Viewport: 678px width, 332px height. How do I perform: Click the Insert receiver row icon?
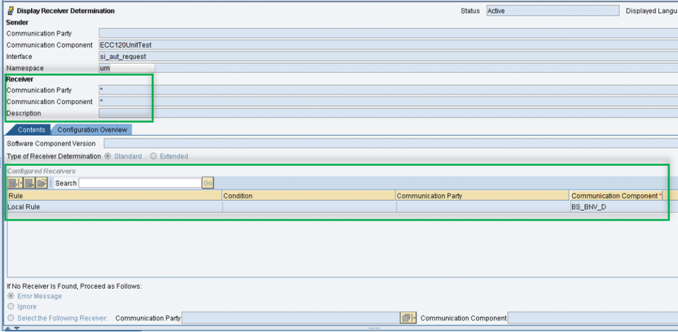coord(12,183)
